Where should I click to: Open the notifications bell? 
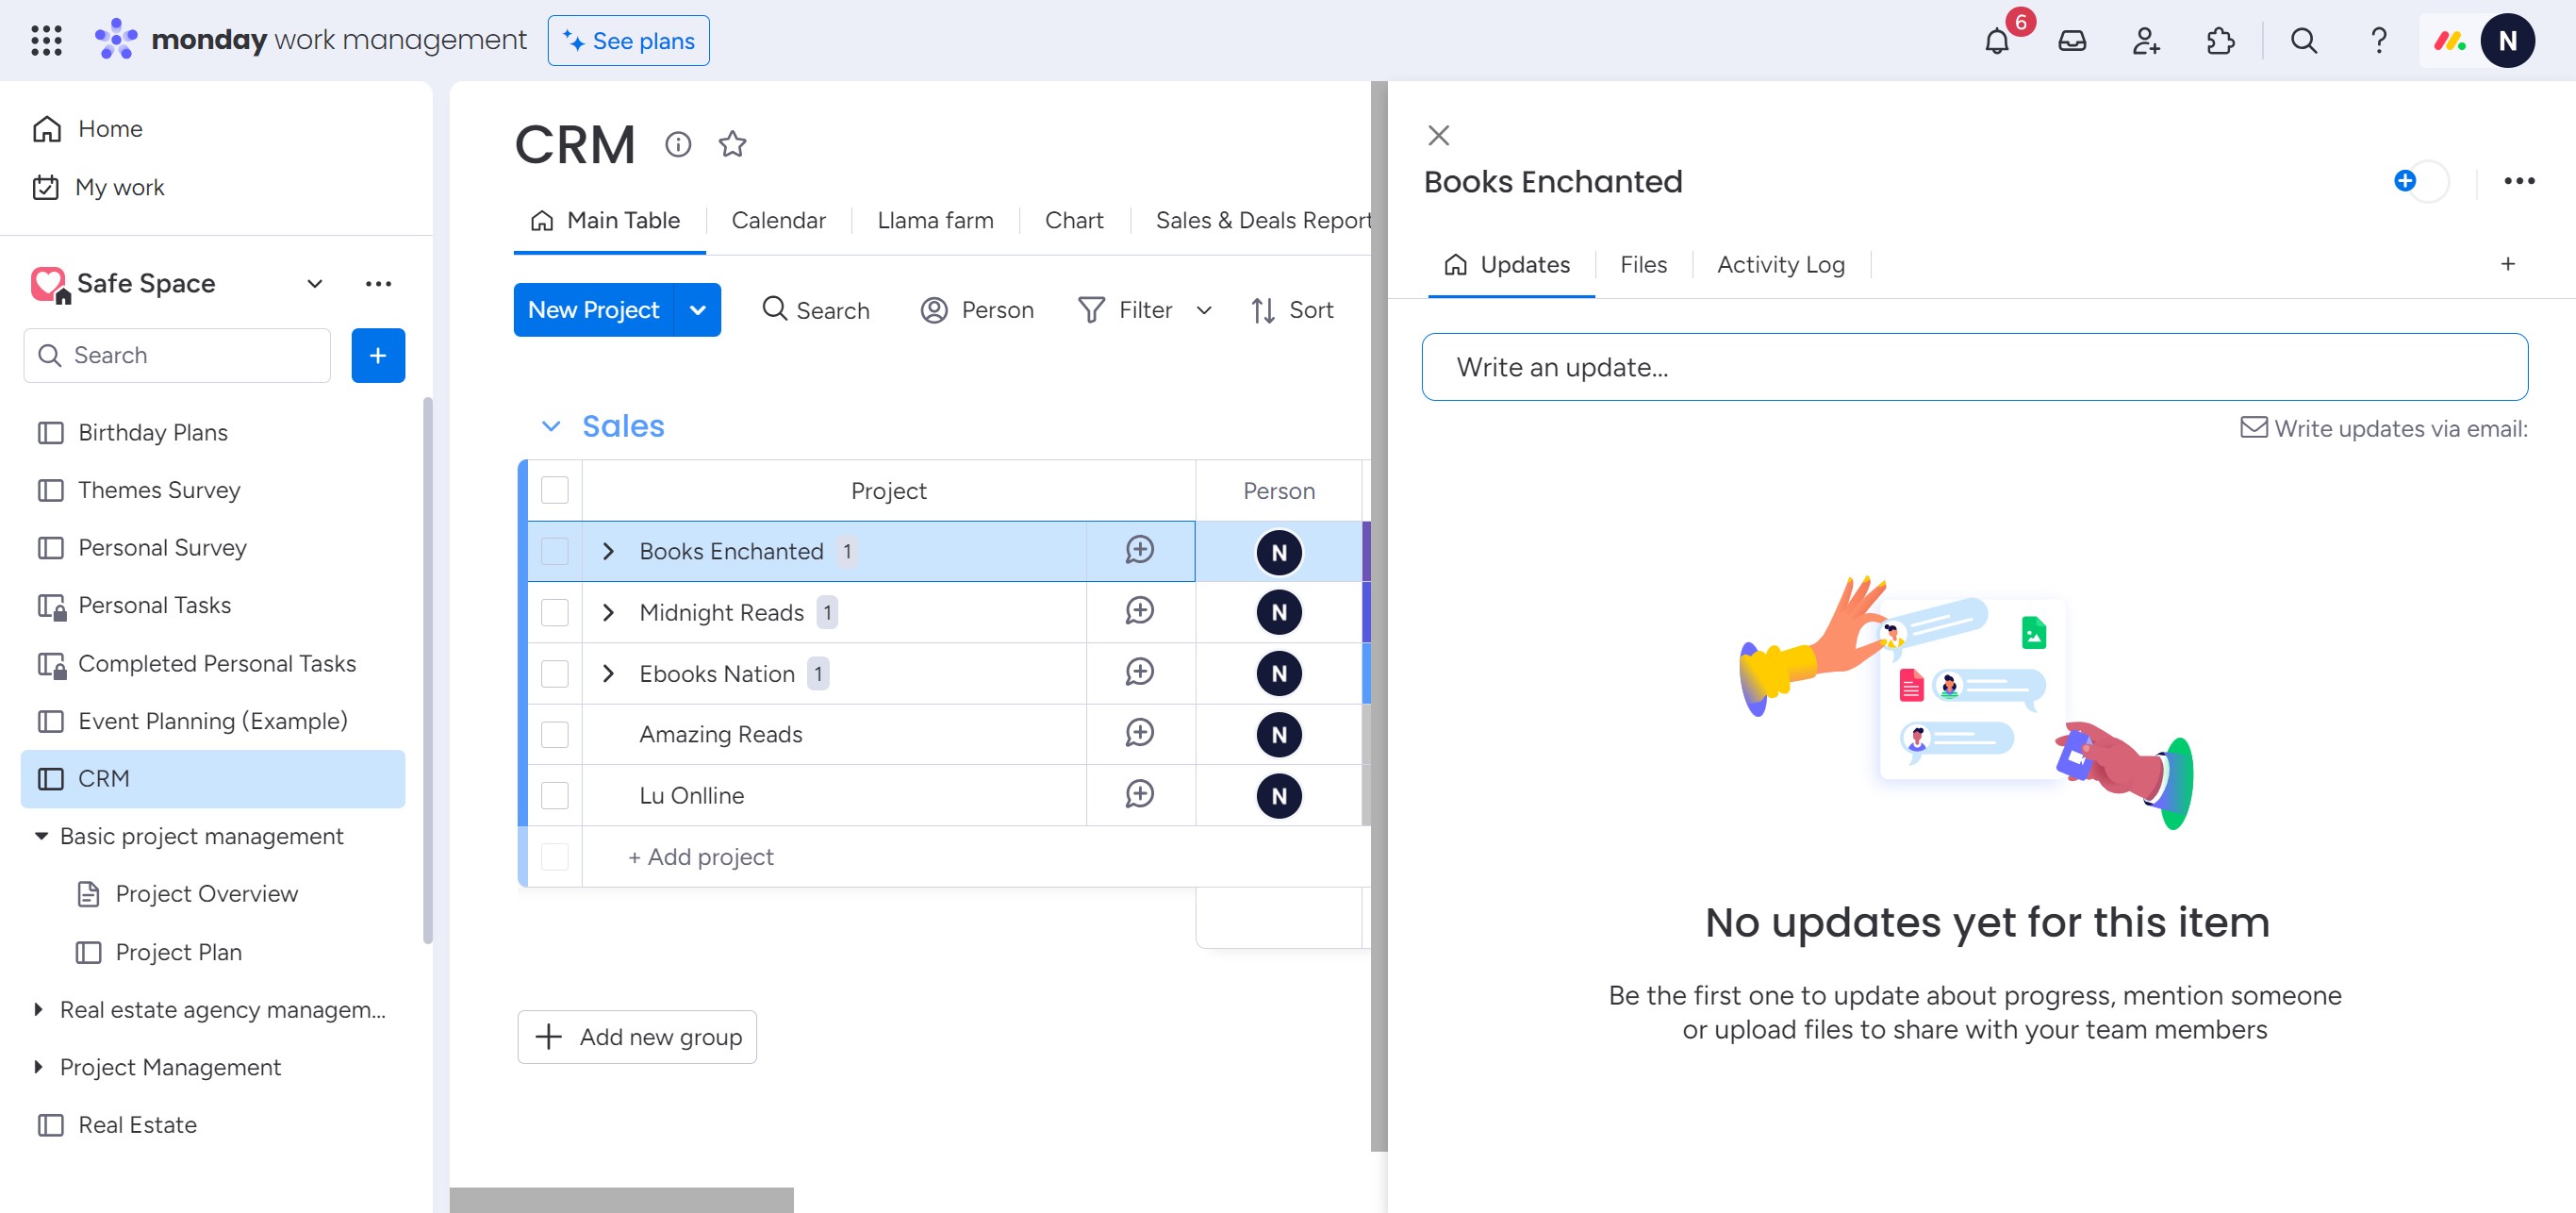[x=1996, y=41]
